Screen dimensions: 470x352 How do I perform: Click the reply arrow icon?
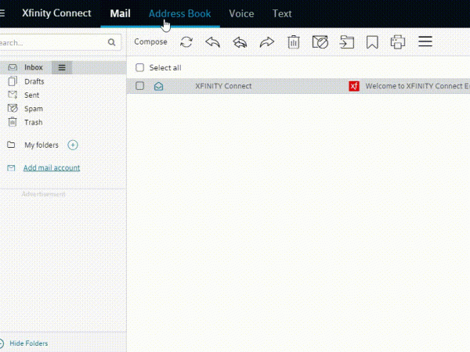click(x=212, y=42)
